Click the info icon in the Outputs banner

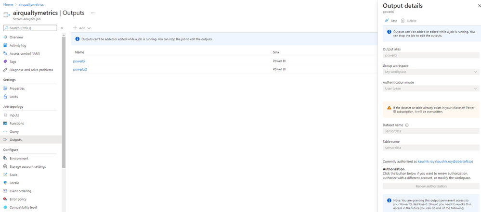(78, 39)
